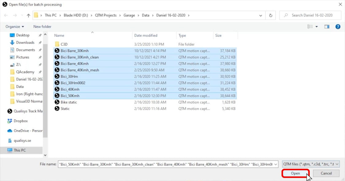Click the Cancel button
This screenshot has width=345, height=181.
point(326,173)
